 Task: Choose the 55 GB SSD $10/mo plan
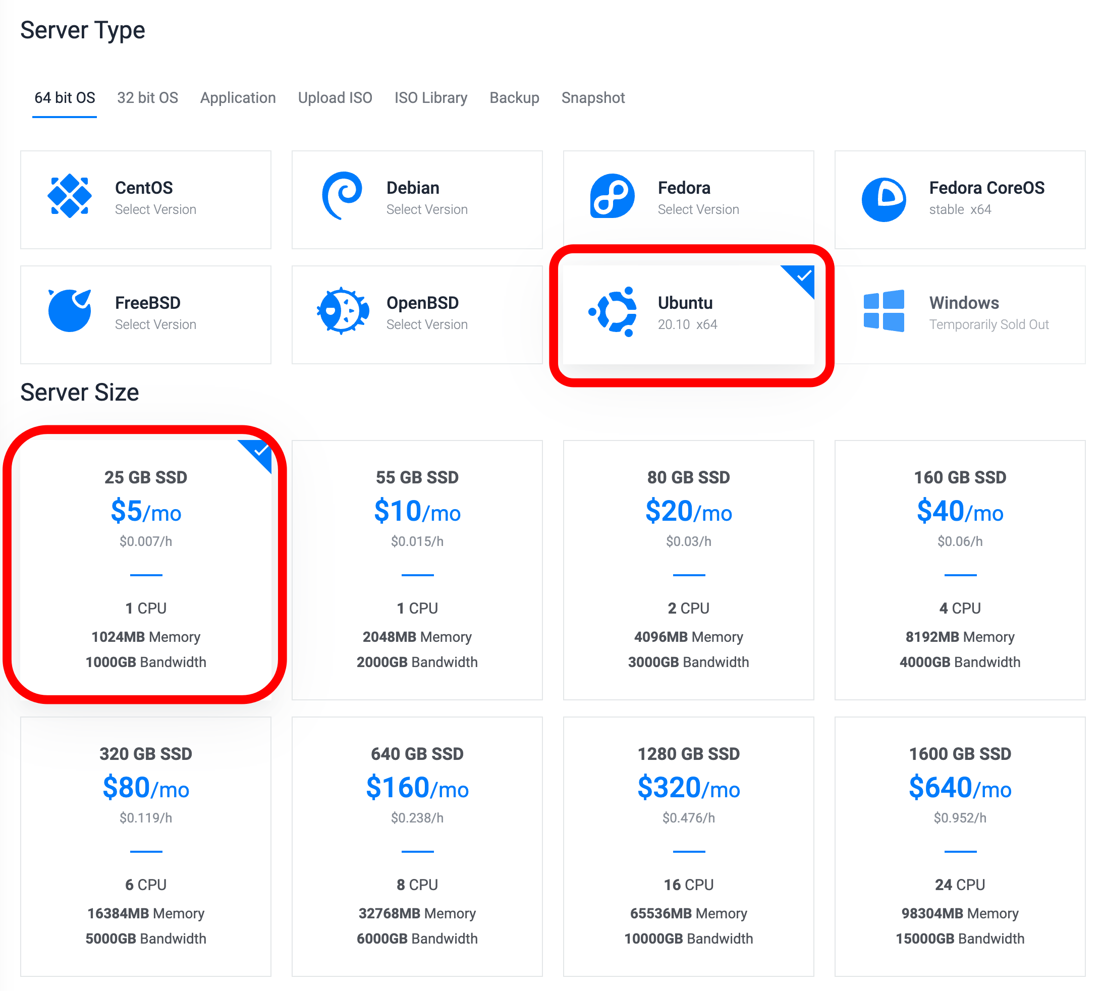coord(417,569)
